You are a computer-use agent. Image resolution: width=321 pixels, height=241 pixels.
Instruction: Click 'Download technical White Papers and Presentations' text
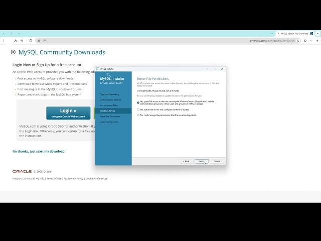coord(52,84)
